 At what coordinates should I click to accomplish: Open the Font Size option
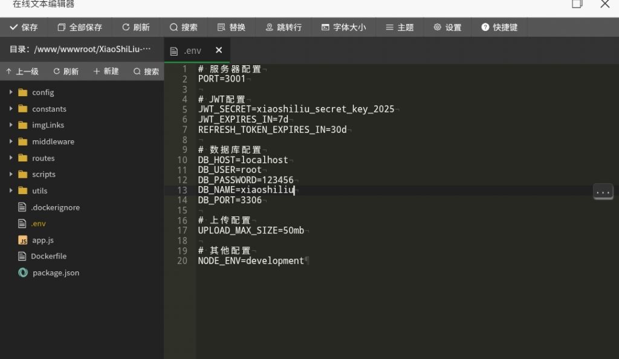coord(343,27)
